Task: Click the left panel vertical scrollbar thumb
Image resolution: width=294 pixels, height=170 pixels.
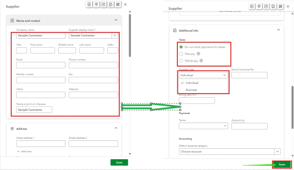Action: [x=130, y=36]
